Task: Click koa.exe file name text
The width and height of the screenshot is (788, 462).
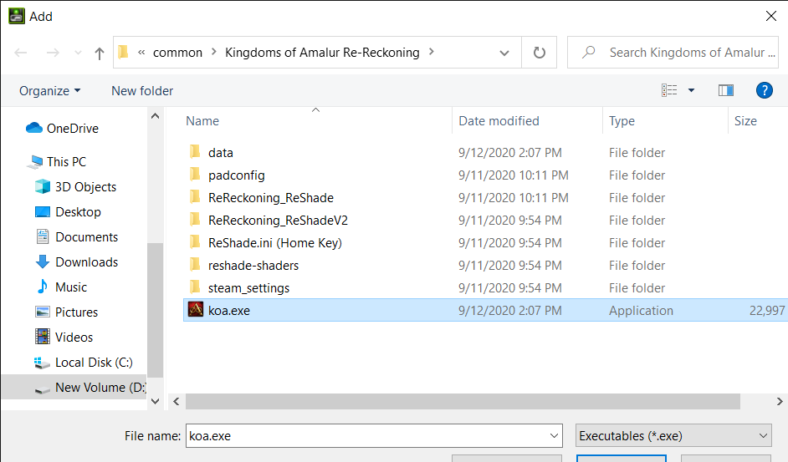Action: pyautogui.click(x=229, y=311)
